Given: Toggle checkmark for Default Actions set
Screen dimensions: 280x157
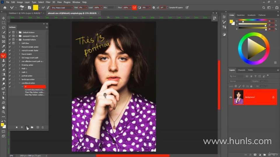Looking at the screenshot, I should pyautogui.click(x=10, y=32).
